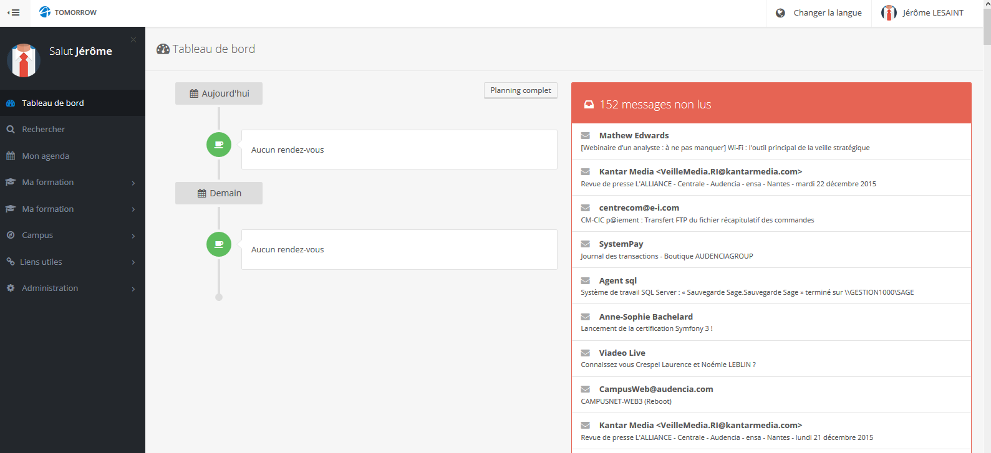Open sender name Viadeo Live

pos(622,353)
